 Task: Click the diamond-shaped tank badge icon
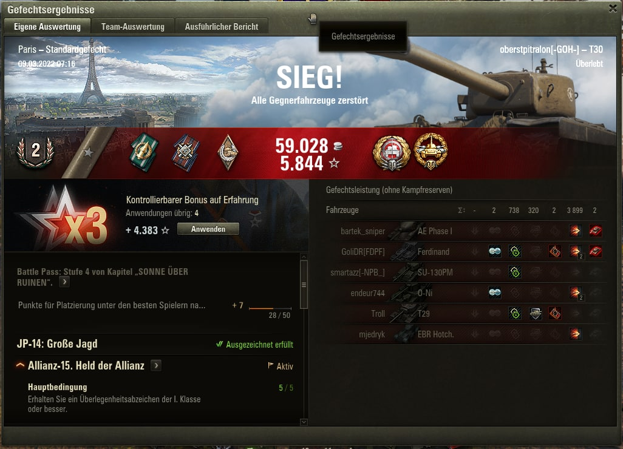point(228,153)
